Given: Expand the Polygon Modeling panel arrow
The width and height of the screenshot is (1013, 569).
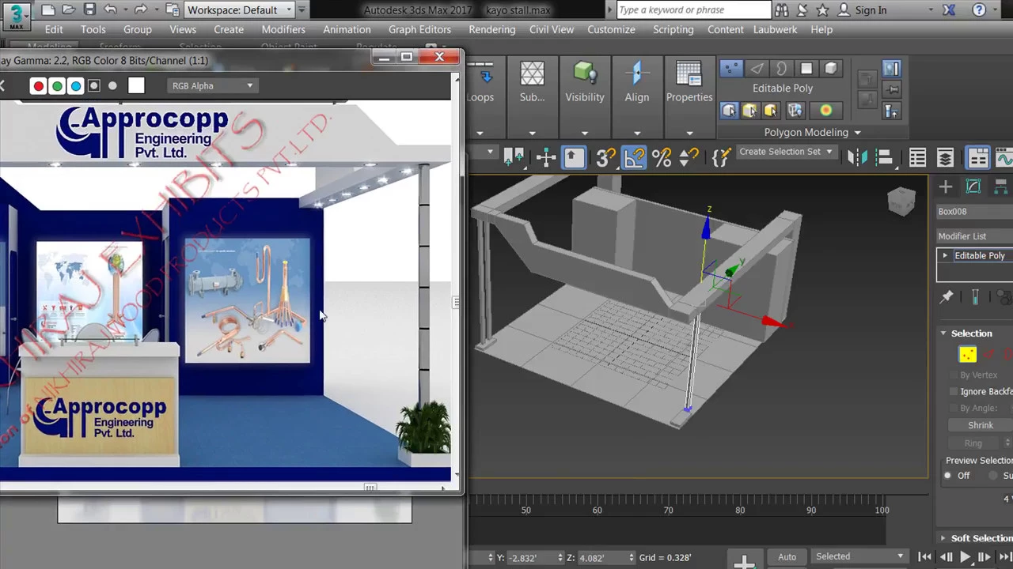Looking at the screenshot, I should pos(857,133).
